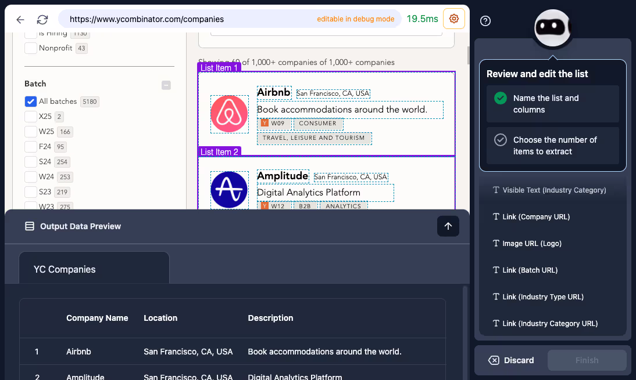Viewport: 636px width, 380px height.
Task: Click the help question mark icon
Action: tap(485, 21)
